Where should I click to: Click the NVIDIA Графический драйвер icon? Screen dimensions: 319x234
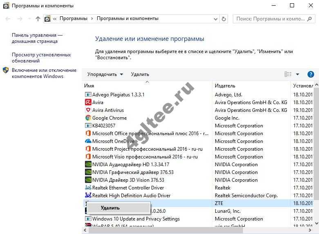(88, 172)
